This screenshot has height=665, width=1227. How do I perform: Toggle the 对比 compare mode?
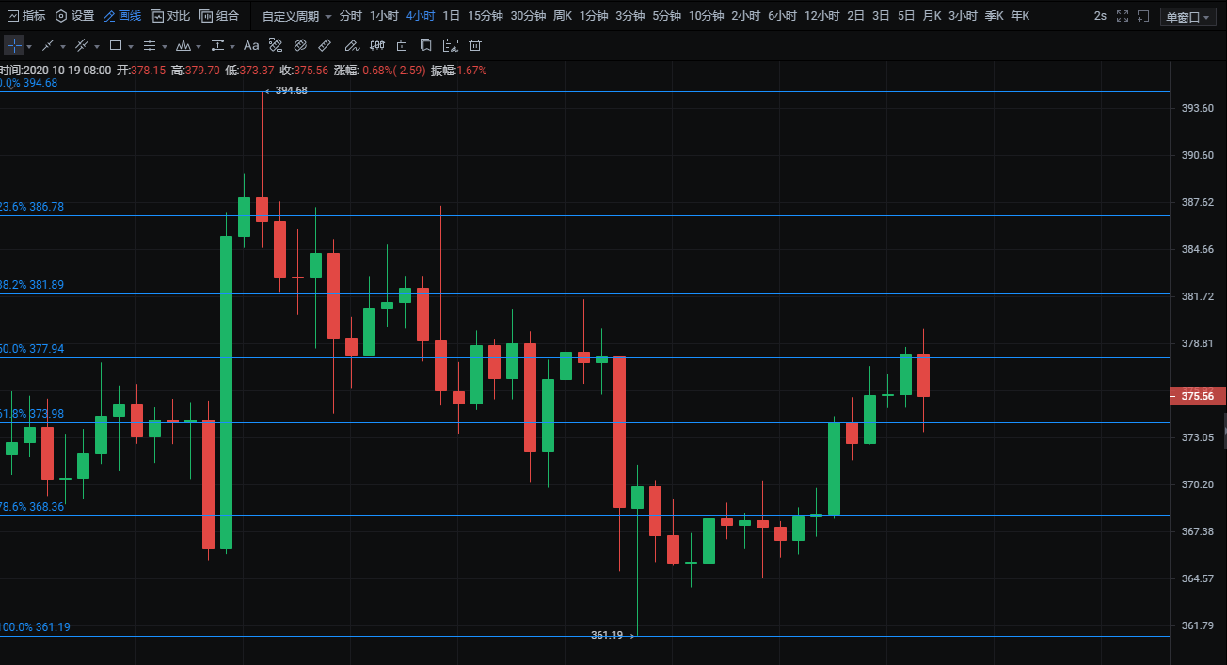pyautogui.click(x=170, y=16)
